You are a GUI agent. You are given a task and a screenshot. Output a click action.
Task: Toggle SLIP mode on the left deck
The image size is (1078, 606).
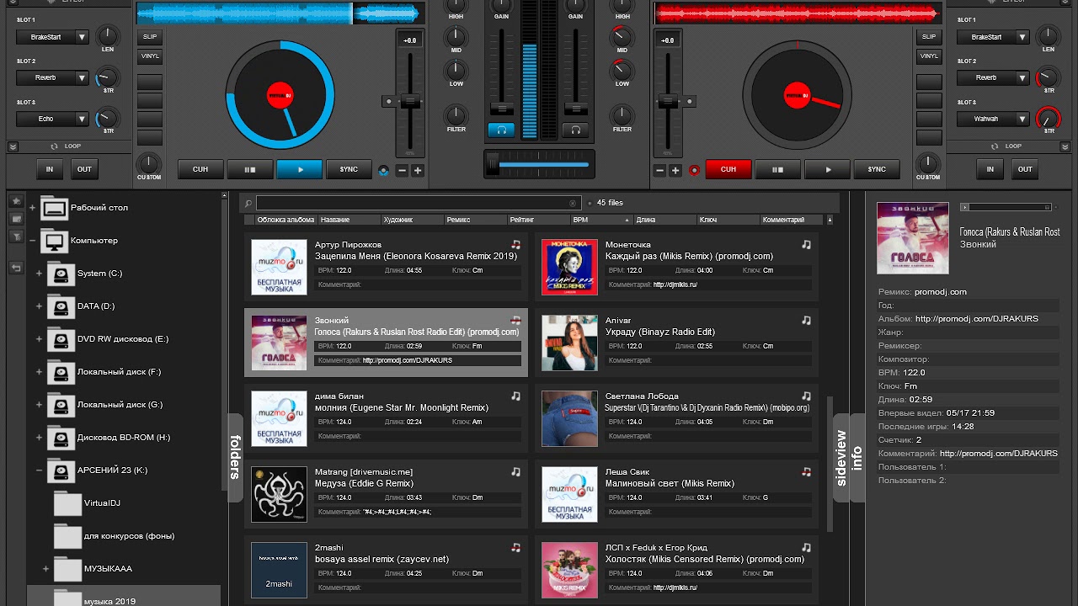point(150,37)
